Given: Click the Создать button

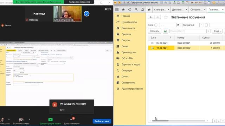Looking at the screenshot, I should point(155,31).
